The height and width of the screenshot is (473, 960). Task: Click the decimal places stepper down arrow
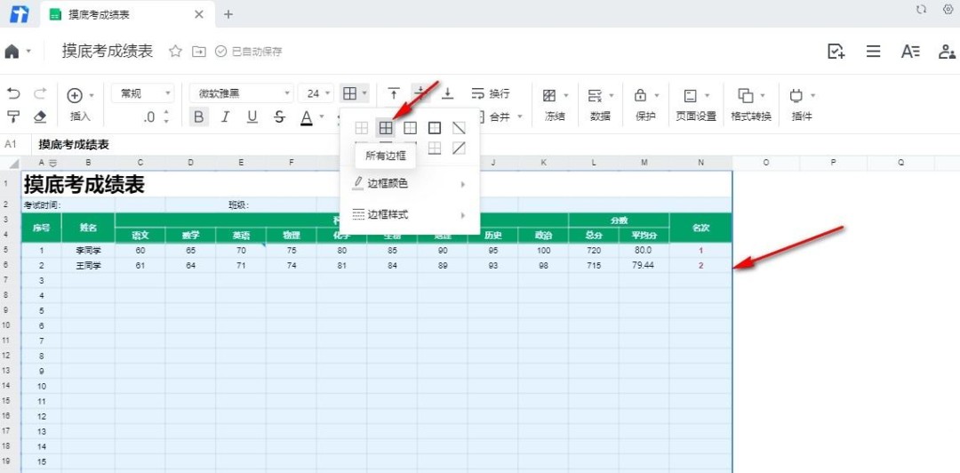click(x=166, y=121)
